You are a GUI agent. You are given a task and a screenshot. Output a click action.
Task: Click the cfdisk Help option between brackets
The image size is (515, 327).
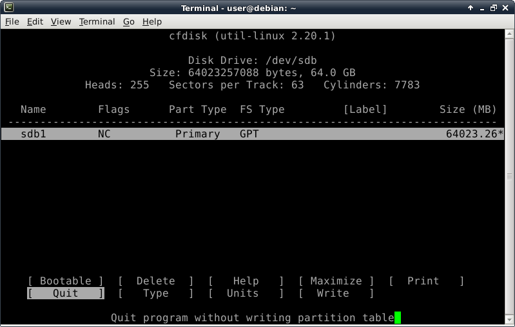[246, 281]
